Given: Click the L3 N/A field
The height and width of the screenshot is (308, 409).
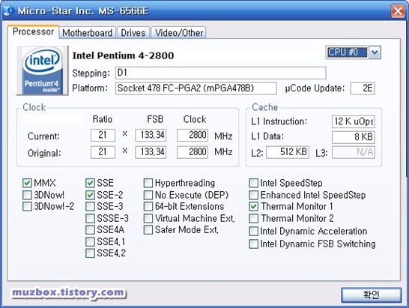Looking at the screenshot, I should coord(354,152).
